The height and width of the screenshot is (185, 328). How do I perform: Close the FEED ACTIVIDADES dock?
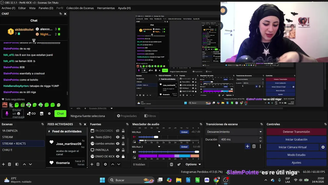[85, 124]
